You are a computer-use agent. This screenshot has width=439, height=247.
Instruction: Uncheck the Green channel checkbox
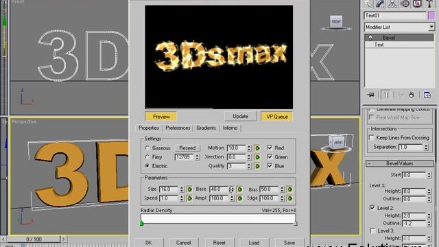coord(270,157)
